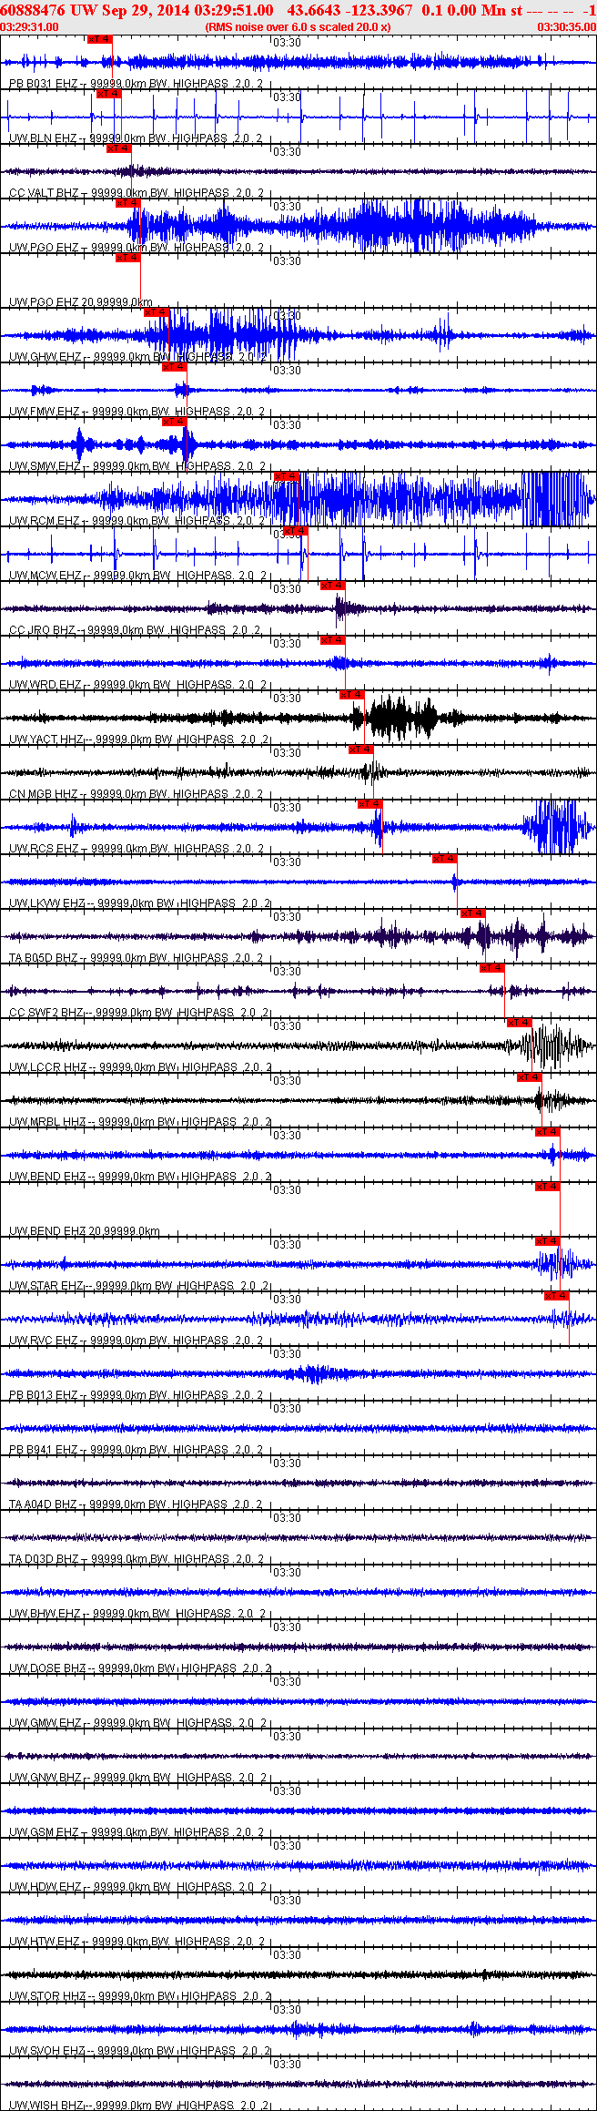The width and height of the screenshot is (597, 2111).
Task: Select the coordinates '43.6643 -123.3967' in header
Action: [x=349, y=10]
